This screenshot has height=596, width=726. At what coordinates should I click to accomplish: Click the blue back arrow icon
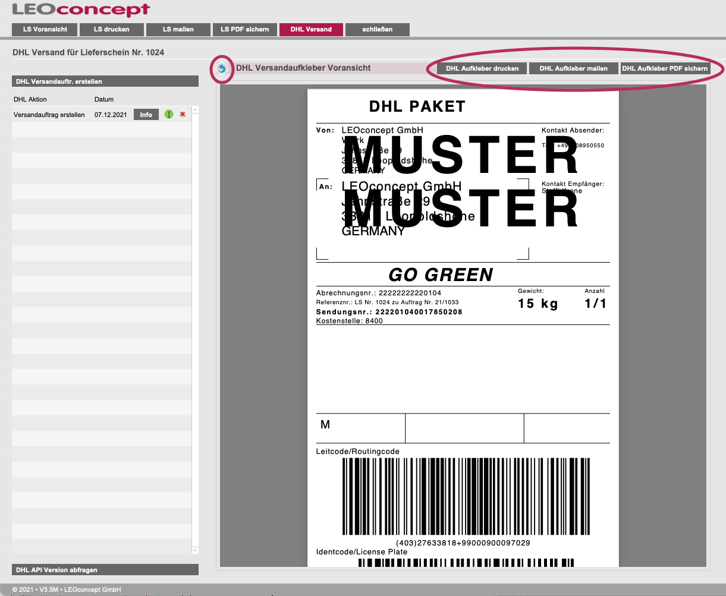coord(222,68)
